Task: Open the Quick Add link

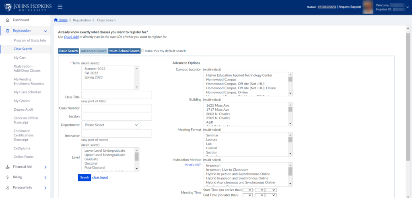Action: (x=71, y=37)
